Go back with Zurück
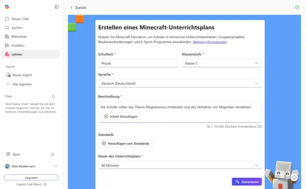 (x=78, y=8)
